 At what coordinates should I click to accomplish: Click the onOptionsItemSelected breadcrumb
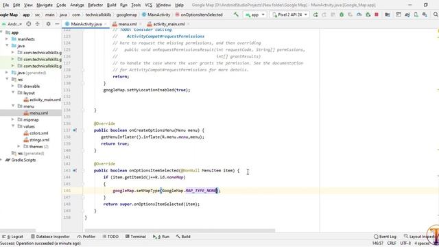click(x=199, y=14)
